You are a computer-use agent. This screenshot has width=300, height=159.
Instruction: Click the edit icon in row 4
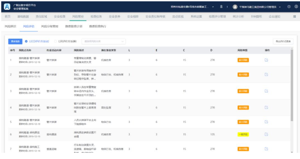click(x=266, y=107)
